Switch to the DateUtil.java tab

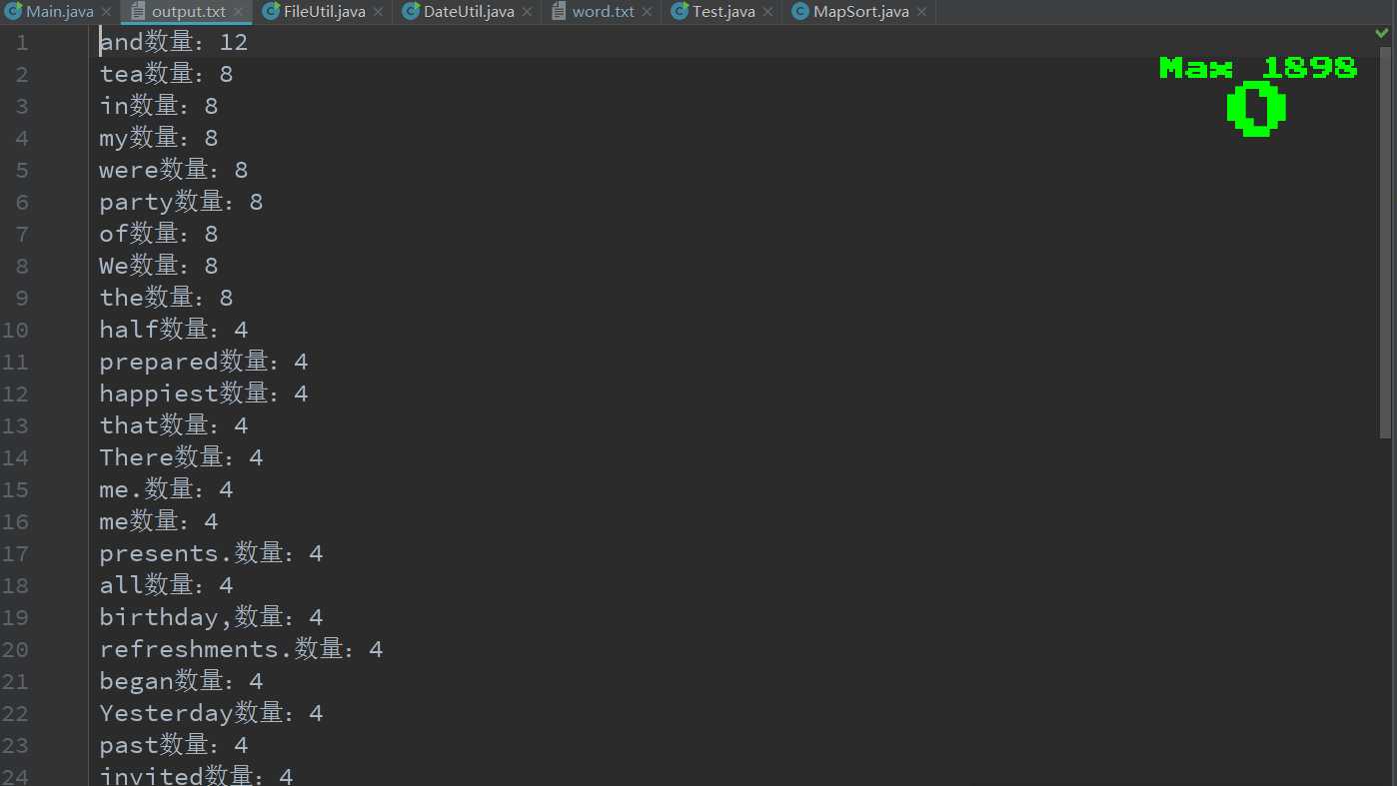click(469, 12)
